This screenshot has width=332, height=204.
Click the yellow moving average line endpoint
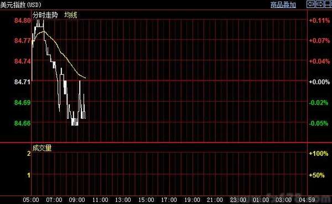pos(85,78)
